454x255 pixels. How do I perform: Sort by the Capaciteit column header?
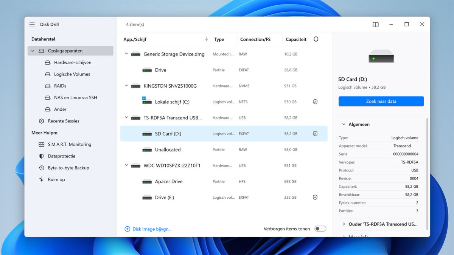coord(296,39)
